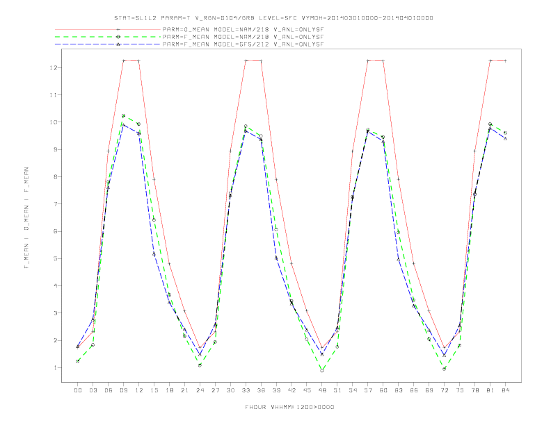Click x-axis forecast hour label 36
Viewport: 551px width, 425px height.
pyautogui.click(x=261, y=390)
